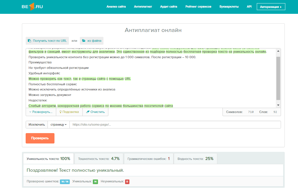
Task: Click the green 14 unique badge
Action: pos(95,182)
